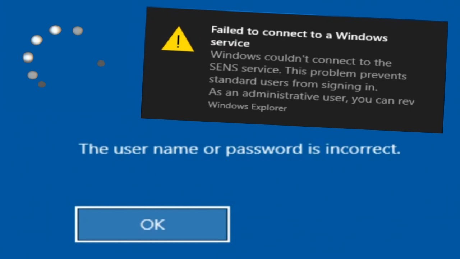
Task: Click the 'Windows Explorer' source label
Action: pyautogui.click(x=248, y=106)
